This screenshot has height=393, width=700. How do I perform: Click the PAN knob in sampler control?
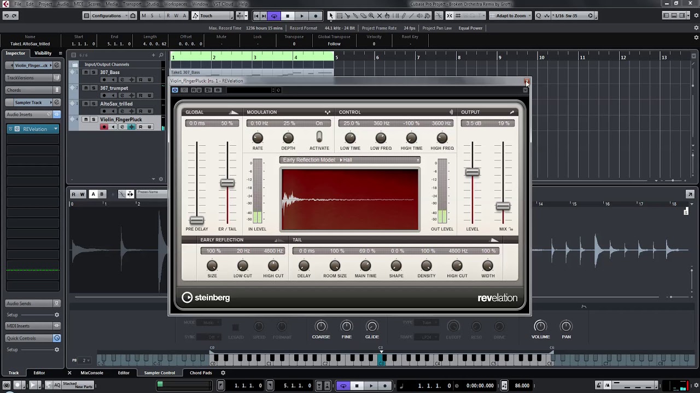(566, 326)
